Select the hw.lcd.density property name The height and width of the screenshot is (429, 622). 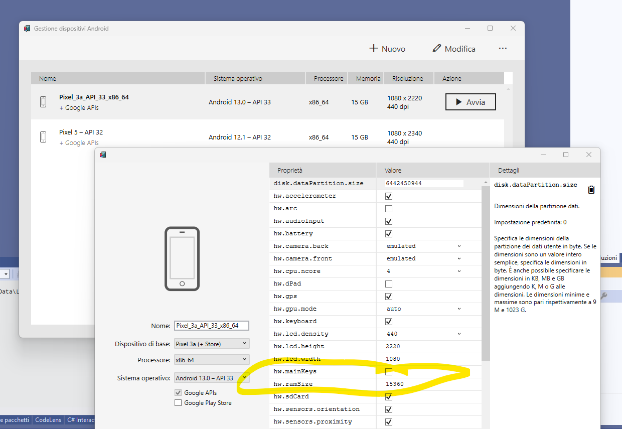pos(301,334)
